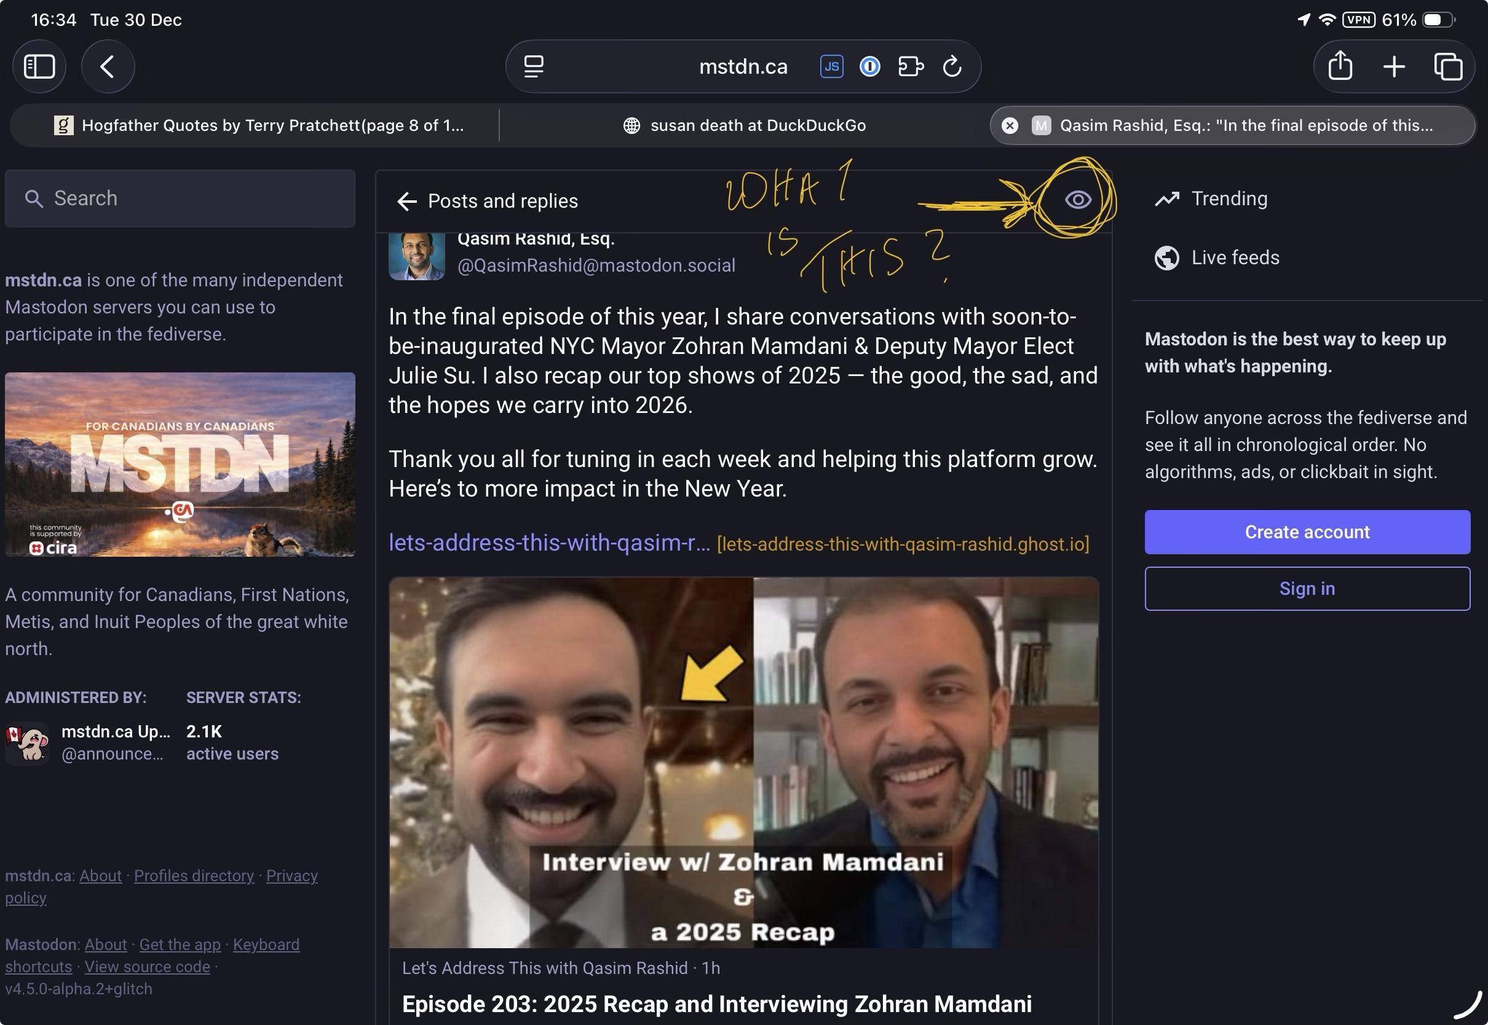
Task: Close the Qasim Rashid tab
Action: coord(1010,125)
